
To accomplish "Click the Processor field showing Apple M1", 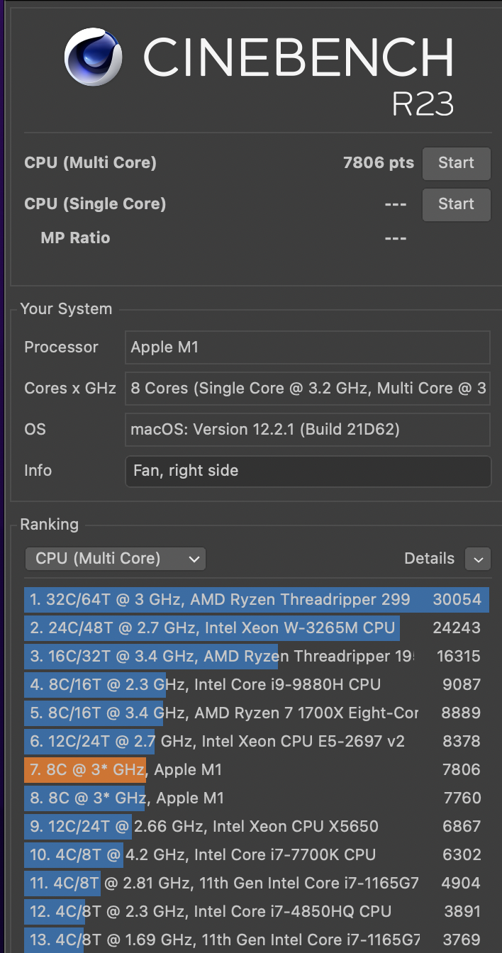I will tap(308, 347).
